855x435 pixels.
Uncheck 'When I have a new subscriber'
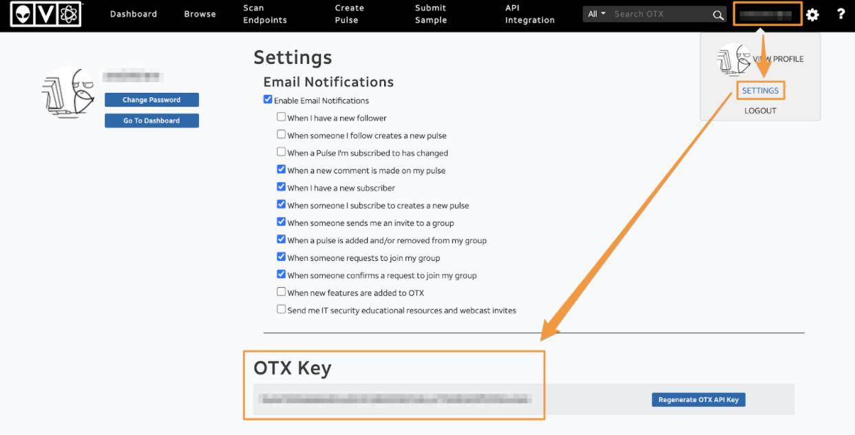tap(281, 187)
